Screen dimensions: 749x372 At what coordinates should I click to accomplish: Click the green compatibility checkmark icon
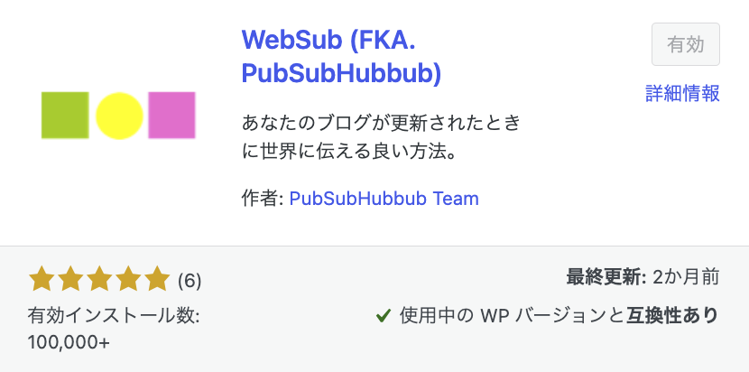[384, 316]
